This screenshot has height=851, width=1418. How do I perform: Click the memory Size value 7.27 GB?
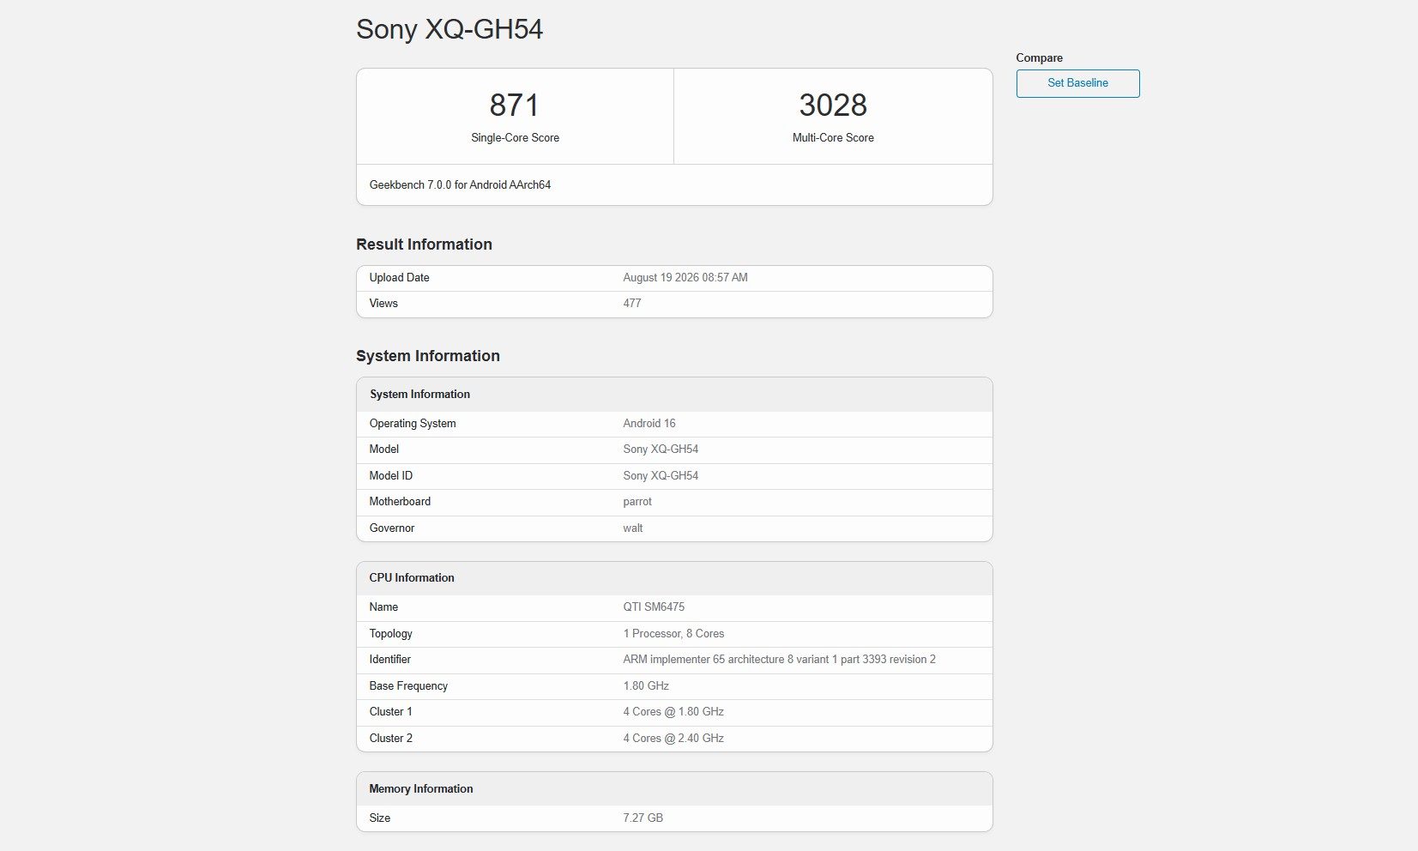(x=643, y=818)
